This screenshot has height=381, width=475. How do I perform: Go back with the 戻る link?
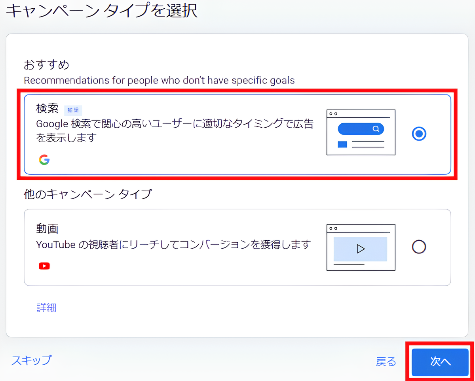(x=386, y=362)
